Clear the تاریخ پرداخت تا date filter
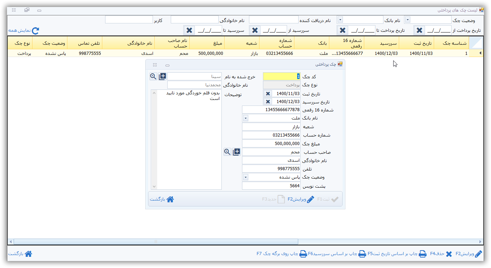Image resolution: width=491 pixels, height=268 pixels. (343, 30)
